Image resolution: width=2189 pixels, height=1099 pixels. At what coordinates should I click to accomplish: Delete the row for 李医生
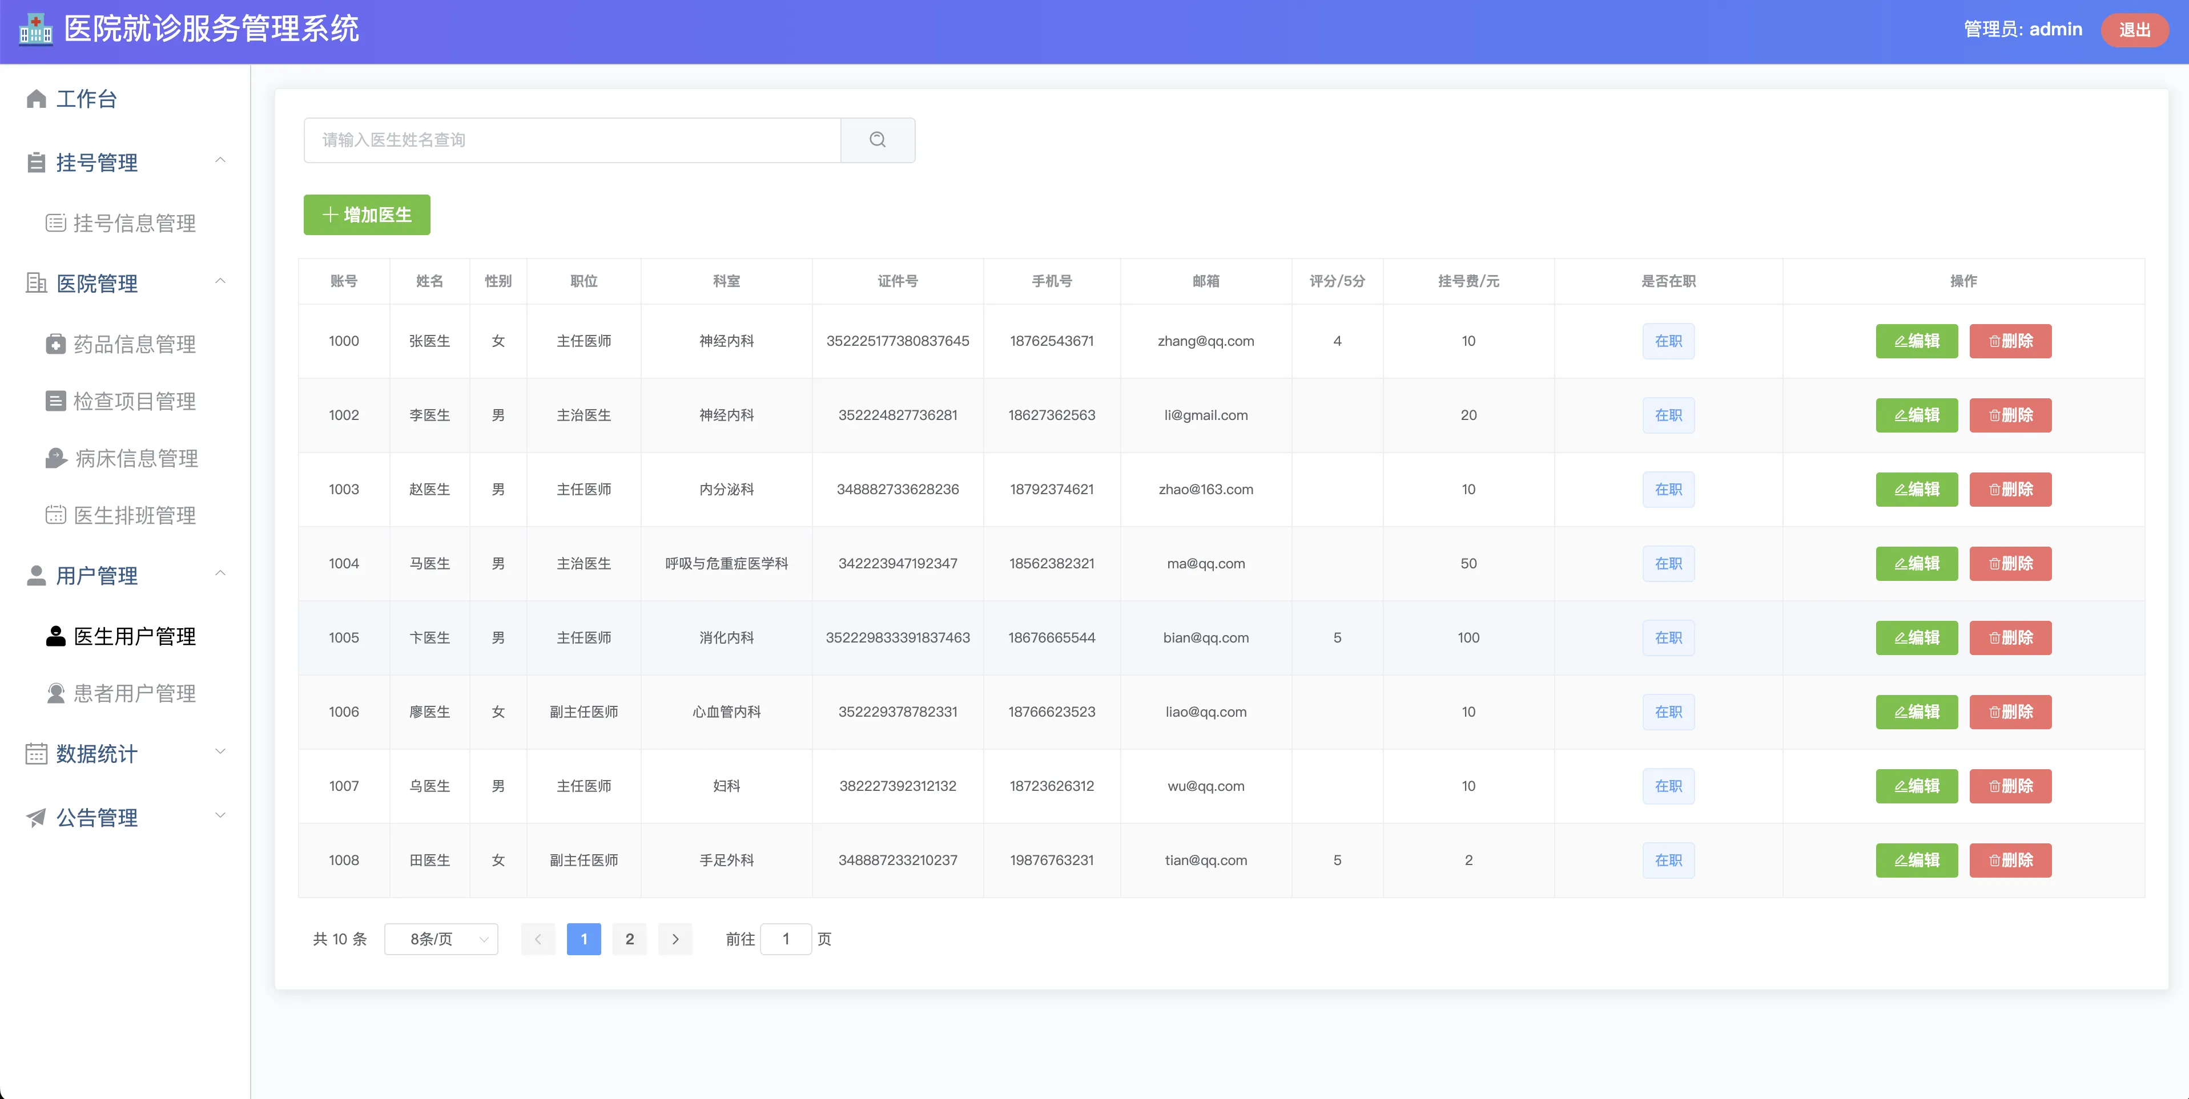point(2010,415)
